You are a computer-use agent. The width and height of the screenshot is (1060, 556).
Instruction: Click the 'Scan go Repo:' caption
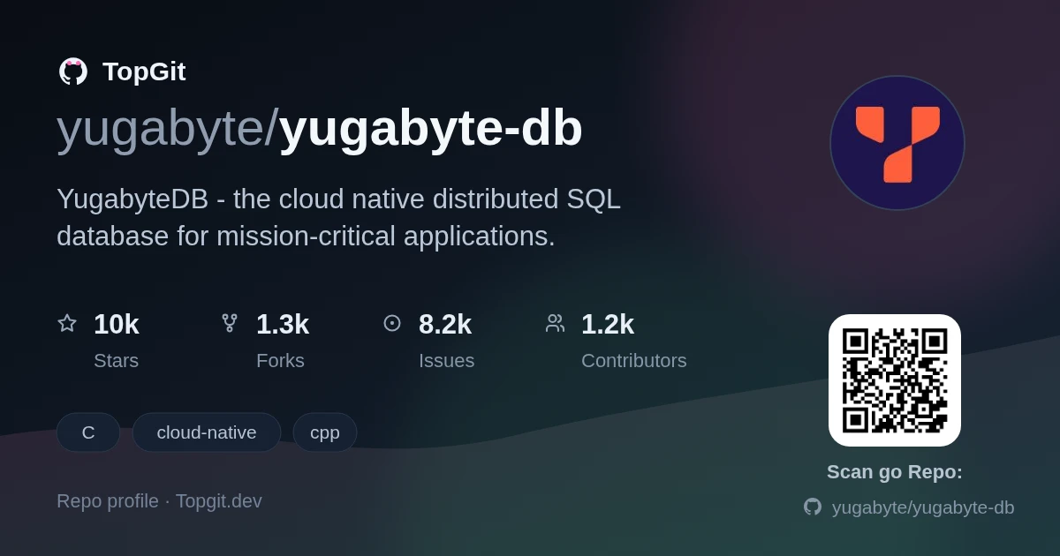[x=895, y=472]
